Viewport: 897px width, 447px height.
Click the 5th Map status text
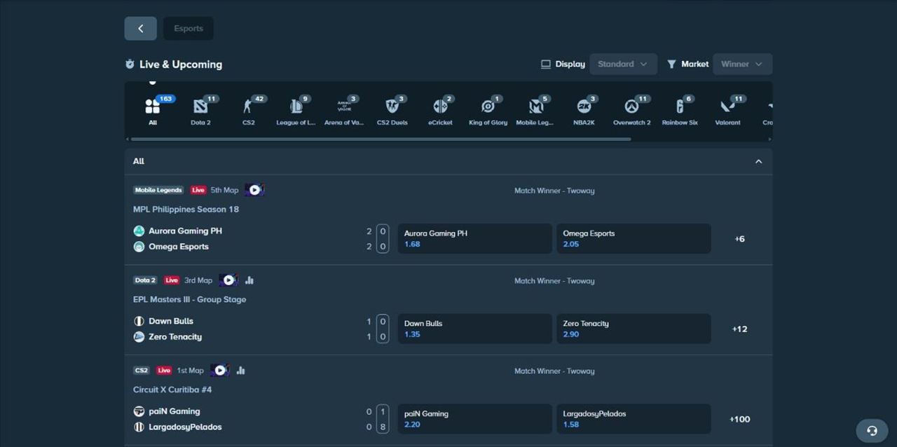point(224,190)
